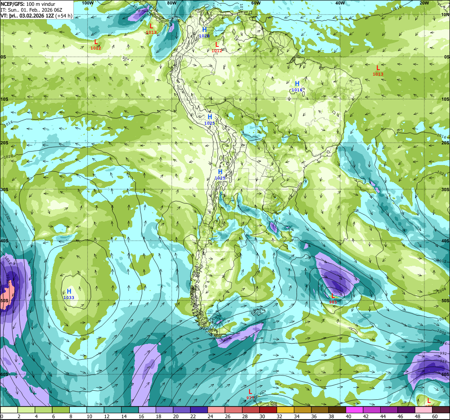Screen dimensions: 450x420
Task: Click the 988 isobar label
Action: pyautogui.click(x=444, y=362)
